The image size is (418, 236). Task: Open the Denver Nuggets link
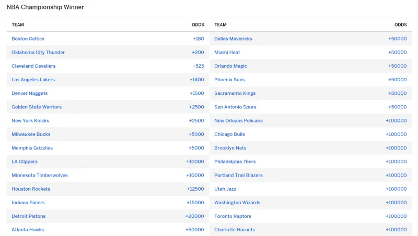click(30, 93)
